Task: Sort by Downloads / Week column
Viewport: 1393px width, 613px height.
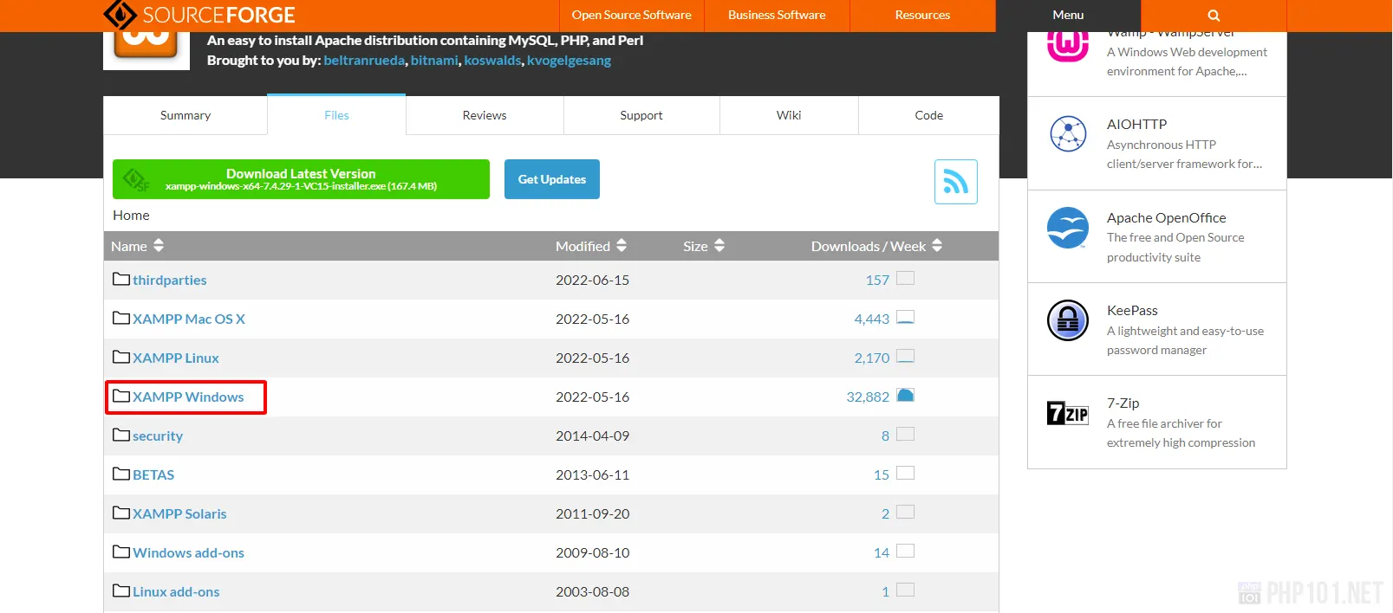Action: point(876,246)
